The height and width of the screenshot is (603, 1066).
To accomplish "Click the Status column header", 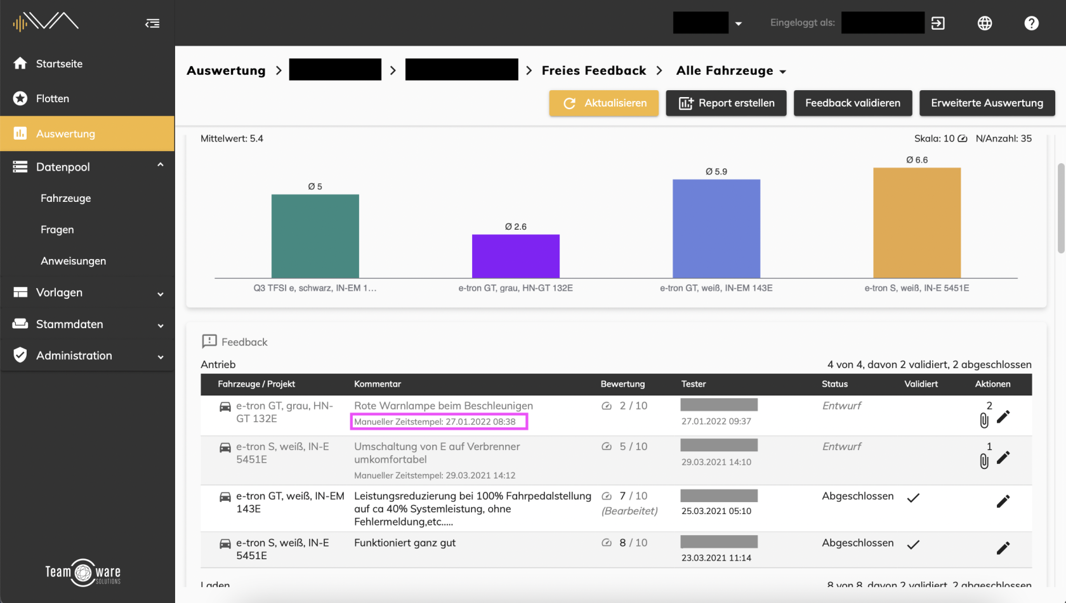I will [834, 384].
